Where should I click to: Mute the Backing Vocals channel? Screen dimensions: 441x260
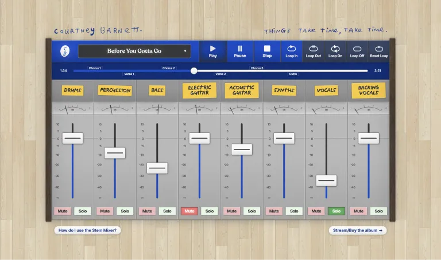click(358, 211)
